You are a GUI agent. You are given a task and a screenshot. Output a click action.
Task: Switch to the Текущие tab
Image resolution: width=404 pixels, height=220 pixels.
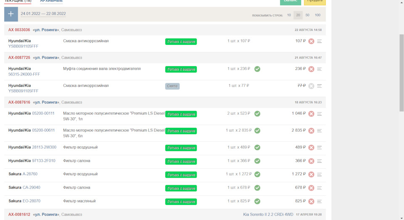(x=18, y=1)
